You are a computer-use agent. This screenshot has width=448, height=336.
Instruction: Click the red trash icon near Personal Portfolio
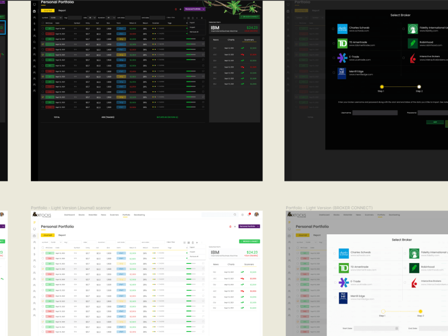tap(230, 226)
